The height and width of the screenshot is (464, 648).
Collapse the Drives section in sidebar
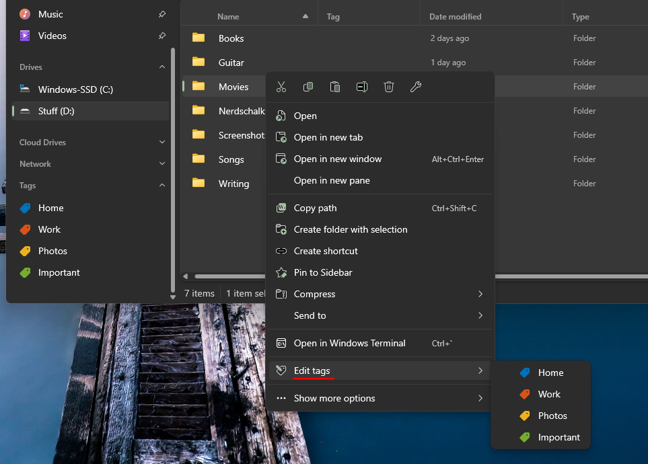coord(161,67)
